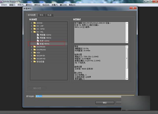Select the 宽银幕 48kHz preset
158x114 pixels.
46,38
